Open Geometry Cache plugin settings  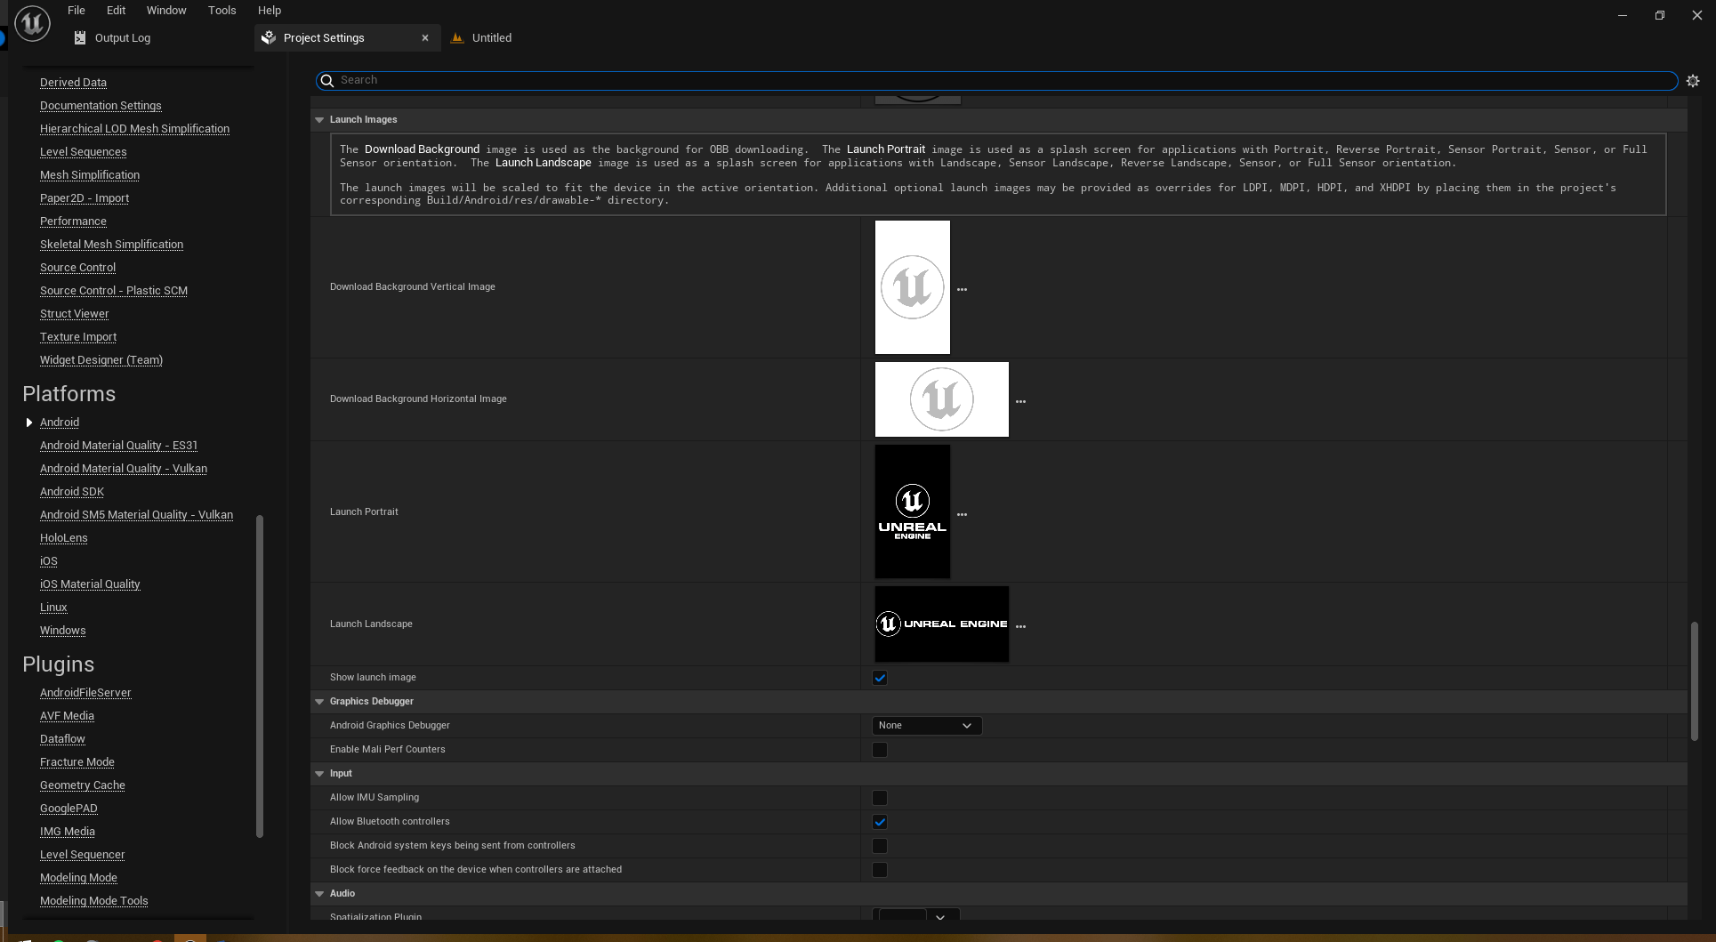tap(83, 785)
